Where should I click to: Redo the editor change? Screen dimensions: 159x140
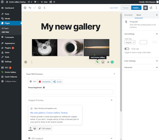click(x=35, y=8)
